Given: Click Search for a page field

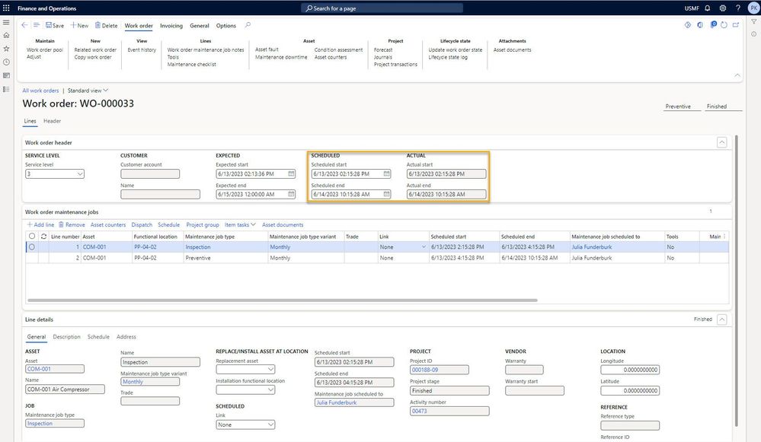Looking at the screenshot, I should pos(382,8).
